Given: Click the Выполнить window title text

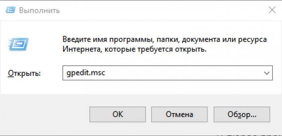Looking at the screenshot, I should 39,10.
